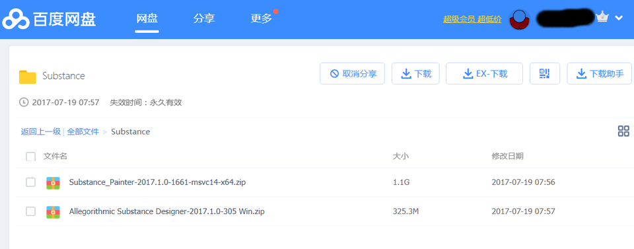Open Allegorithmic Substance Designer-2017.1.0-305 Win.zip
634x249 pixels.
point(166,211)
